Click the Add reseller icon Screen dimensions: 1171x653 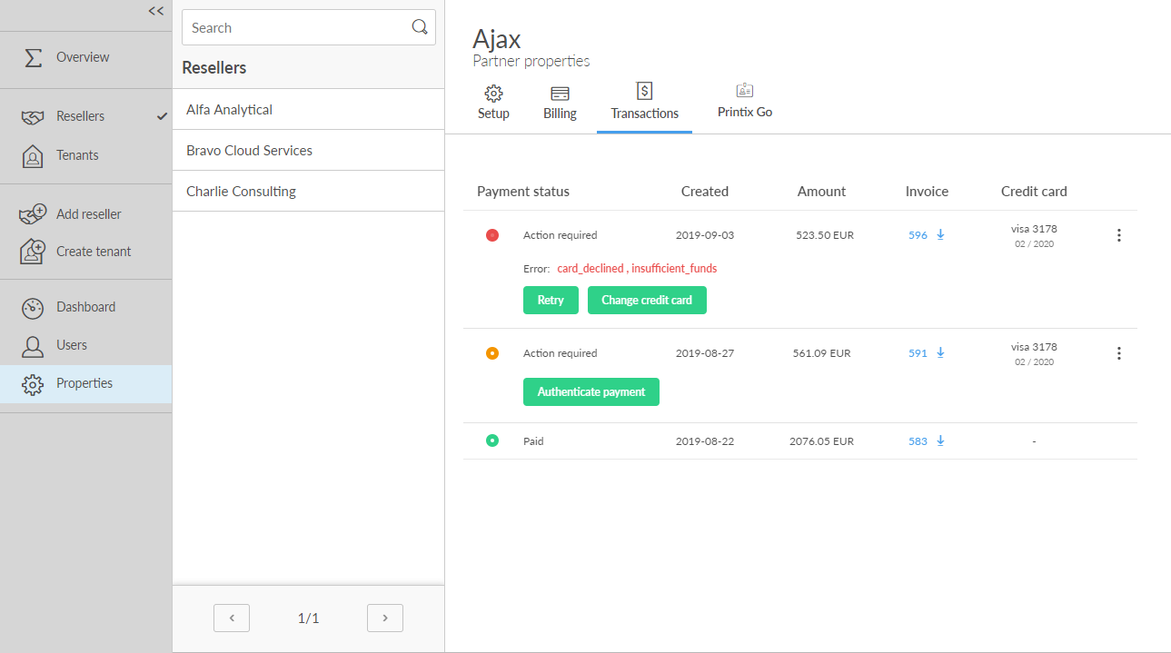point(33,214)
